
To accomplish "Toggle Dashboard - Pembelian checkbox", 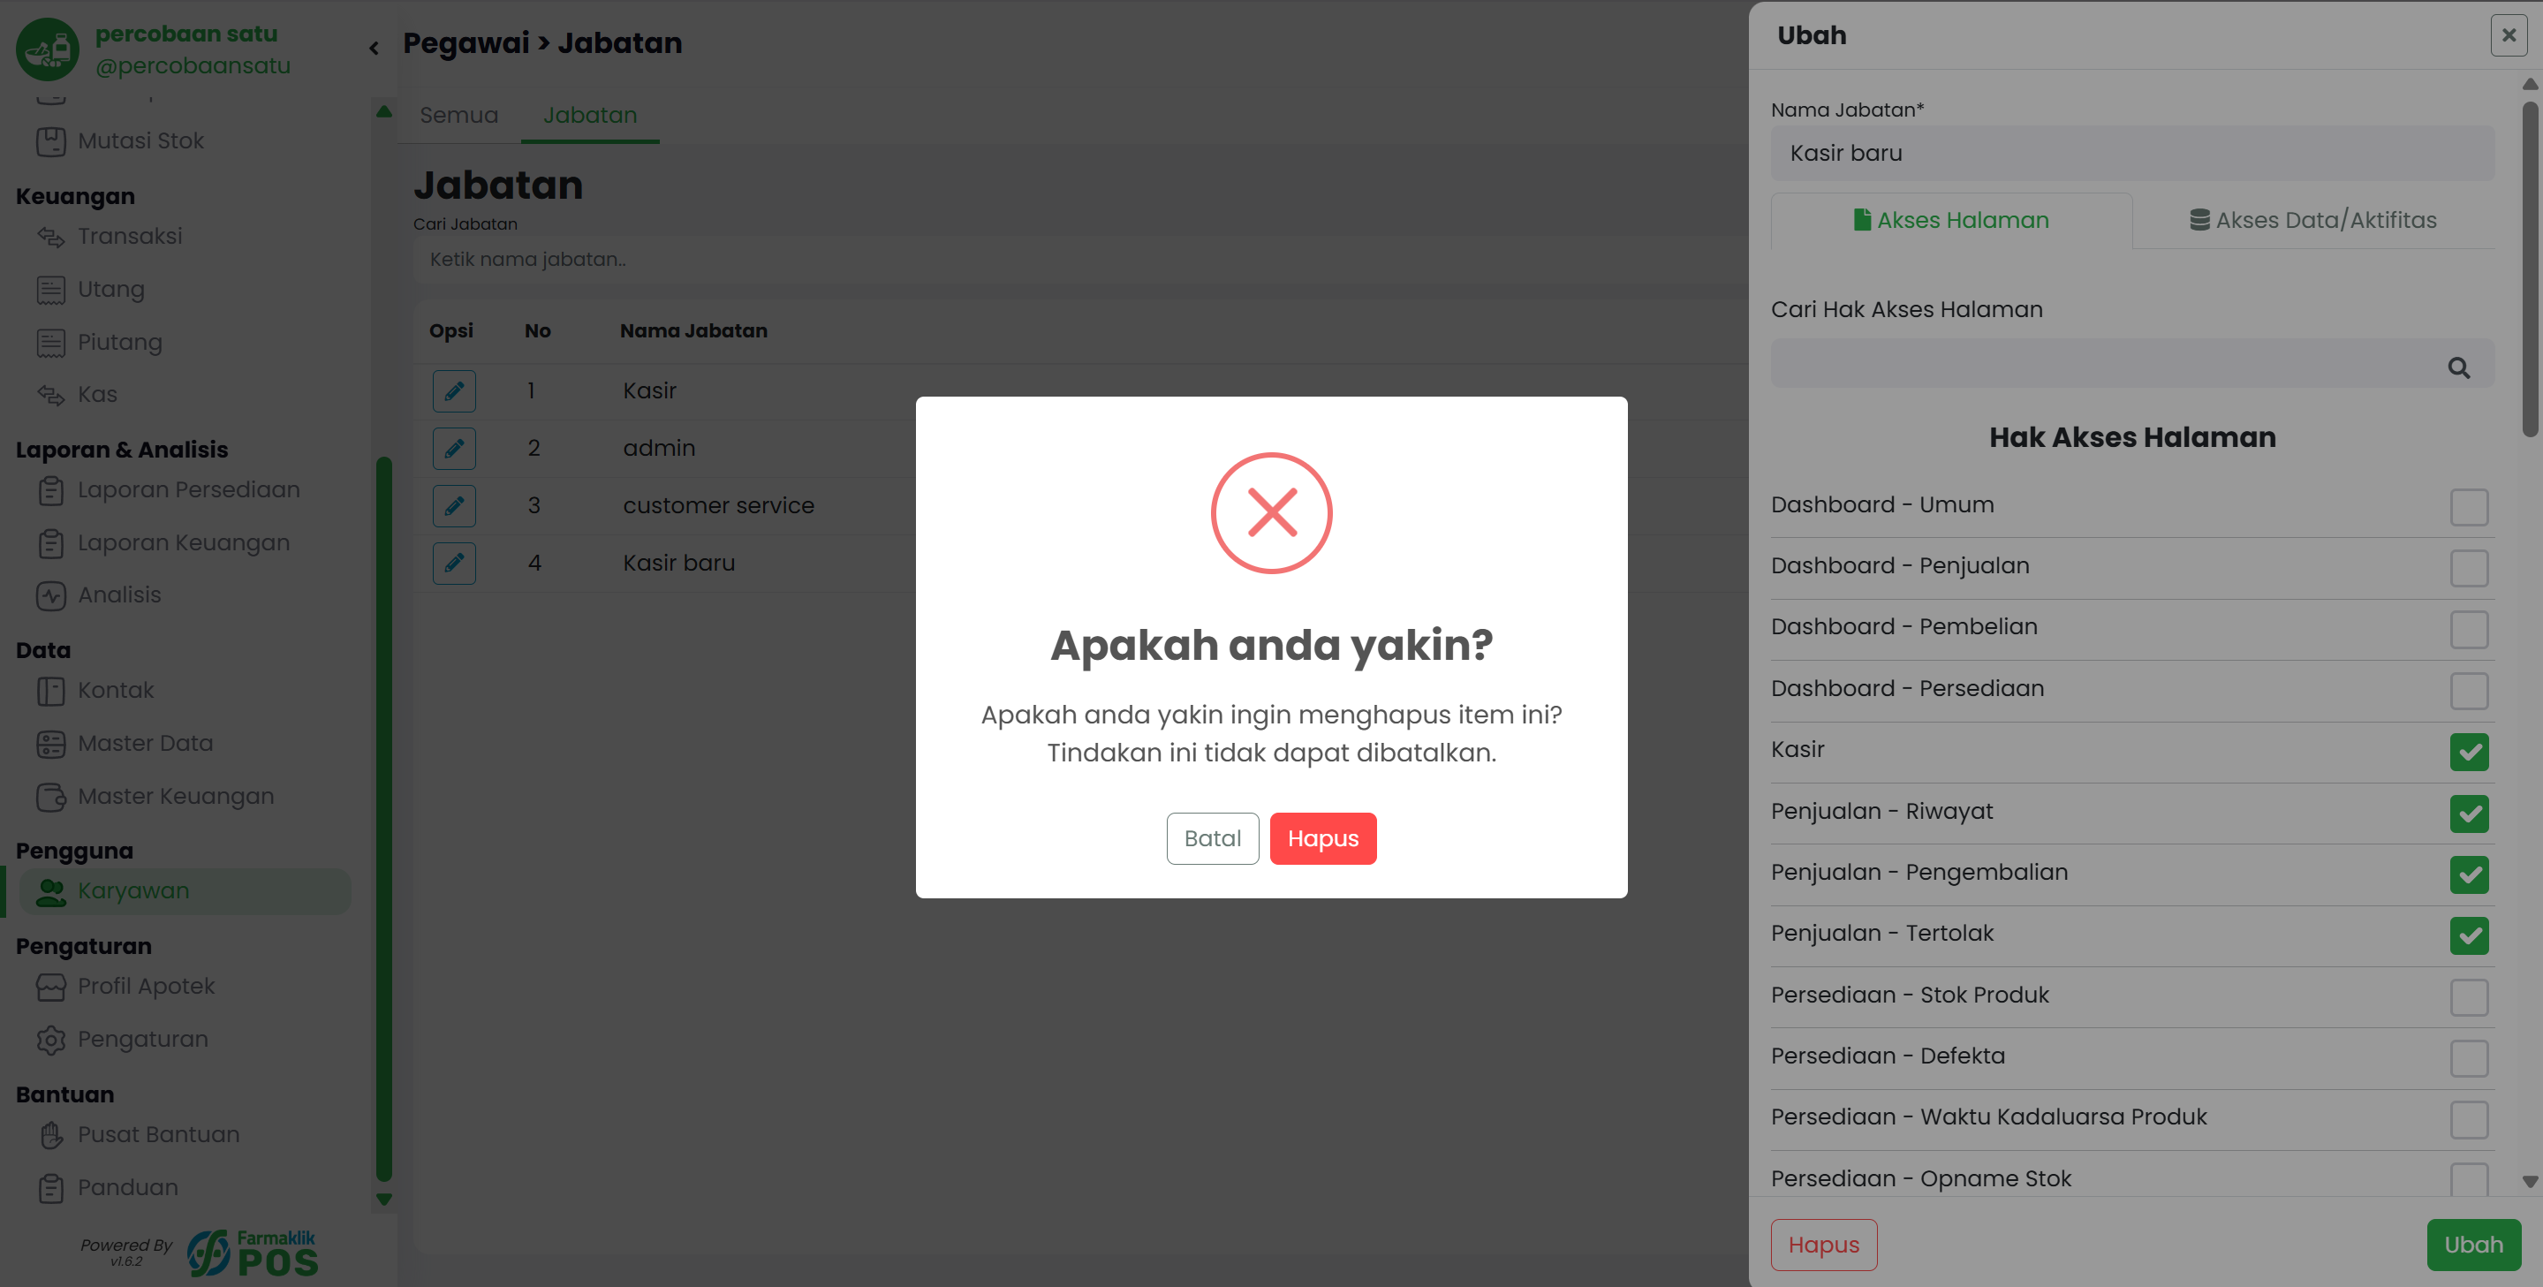I will tap(2469, 630).
